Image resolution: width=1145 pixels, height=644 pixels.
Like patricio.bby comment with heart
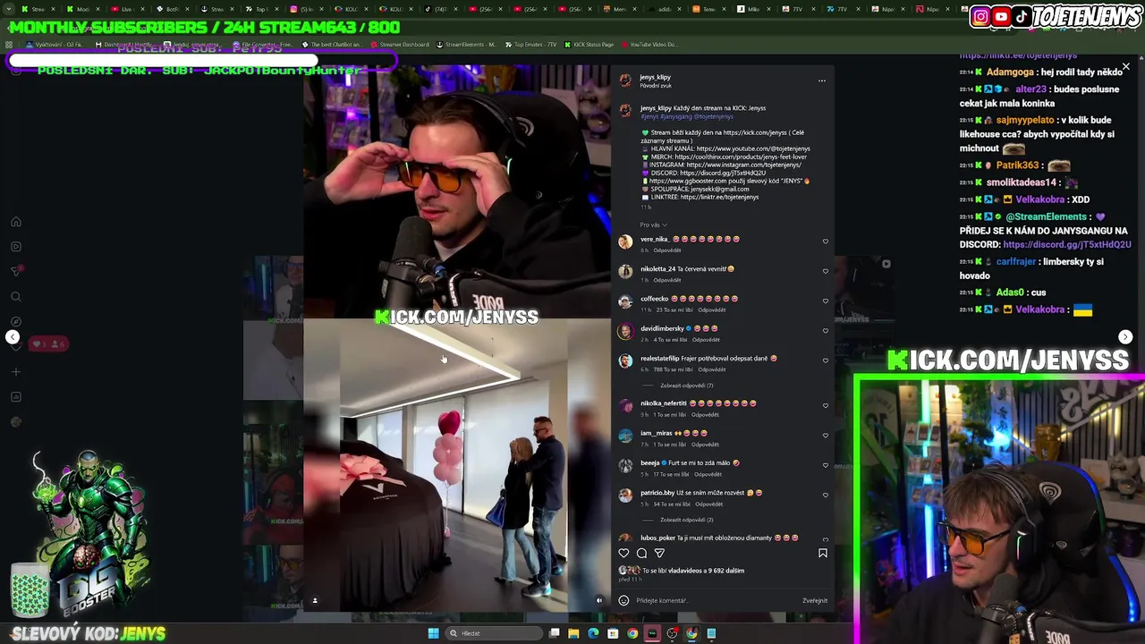coord(825,495)
